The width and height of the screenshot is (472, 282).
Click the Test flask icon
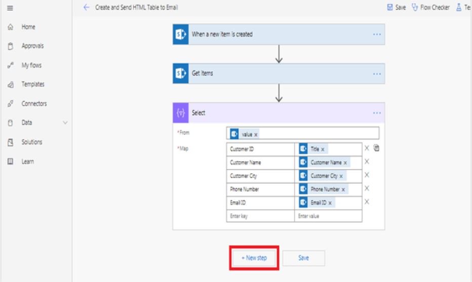(459, 8)
